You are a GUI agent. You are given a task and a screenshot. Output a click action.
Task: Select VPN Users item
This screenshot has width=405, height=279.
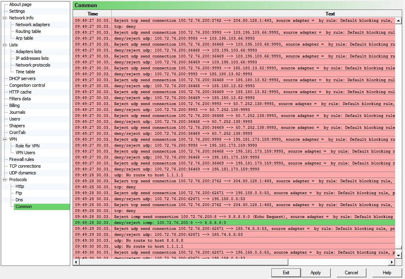coord(25,153)
